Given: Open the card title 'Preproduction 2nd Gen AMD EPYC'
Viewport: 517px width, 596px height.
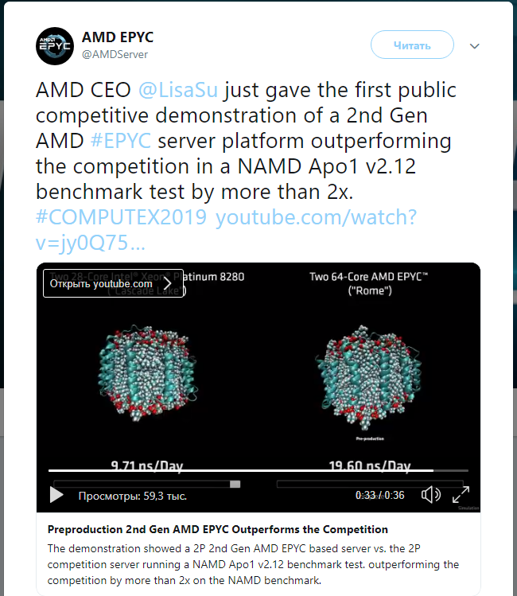Looking at the screenshot, I should pyautogui.click(x=218, y=529).
